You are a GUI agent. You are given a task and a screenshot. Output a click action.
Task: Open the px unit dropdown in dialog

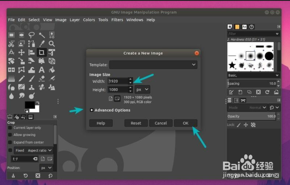[x=142, y=90]
